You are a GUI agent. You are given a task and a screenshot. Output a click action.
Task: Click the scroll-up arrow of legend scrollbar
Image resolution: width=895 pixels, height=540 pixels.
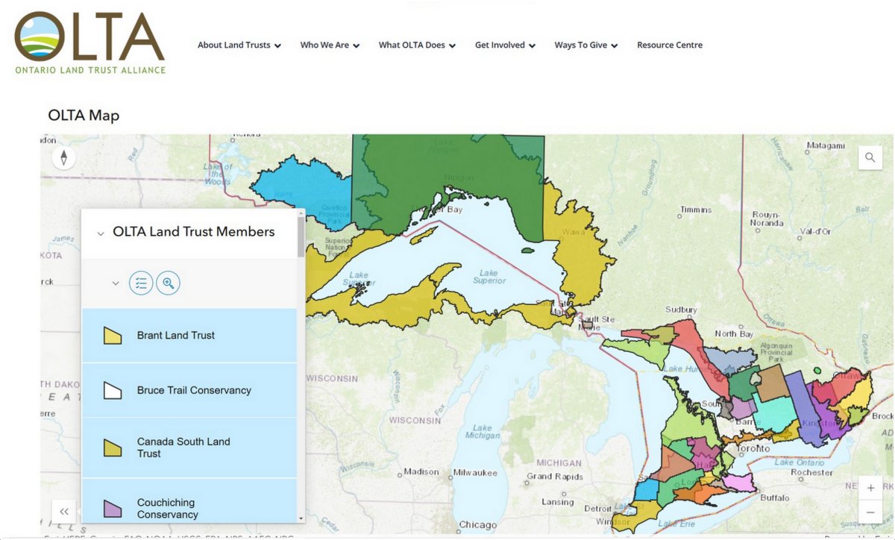click(301, 214)
